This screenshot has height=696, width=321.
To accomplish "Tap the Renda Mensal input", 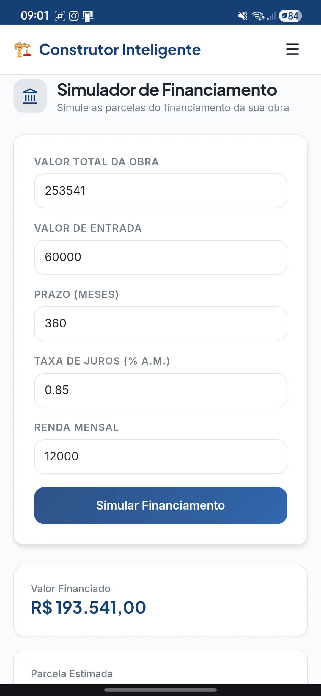I will (x=160, y=457).
